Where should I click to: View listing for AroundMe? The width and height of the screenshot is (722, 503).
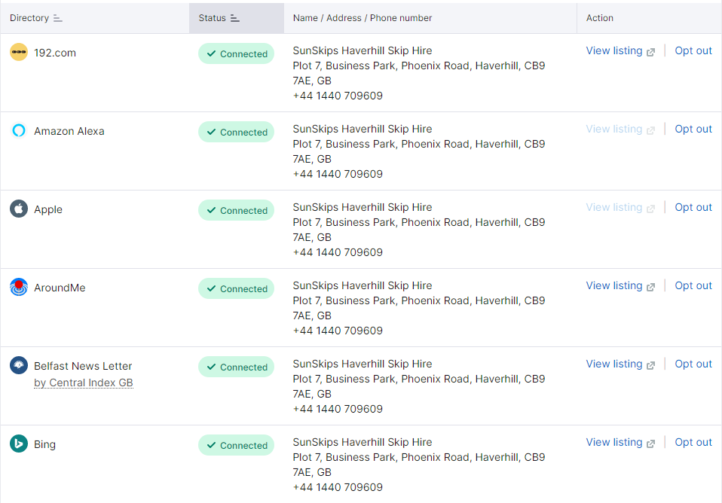[x=614, y=285]
